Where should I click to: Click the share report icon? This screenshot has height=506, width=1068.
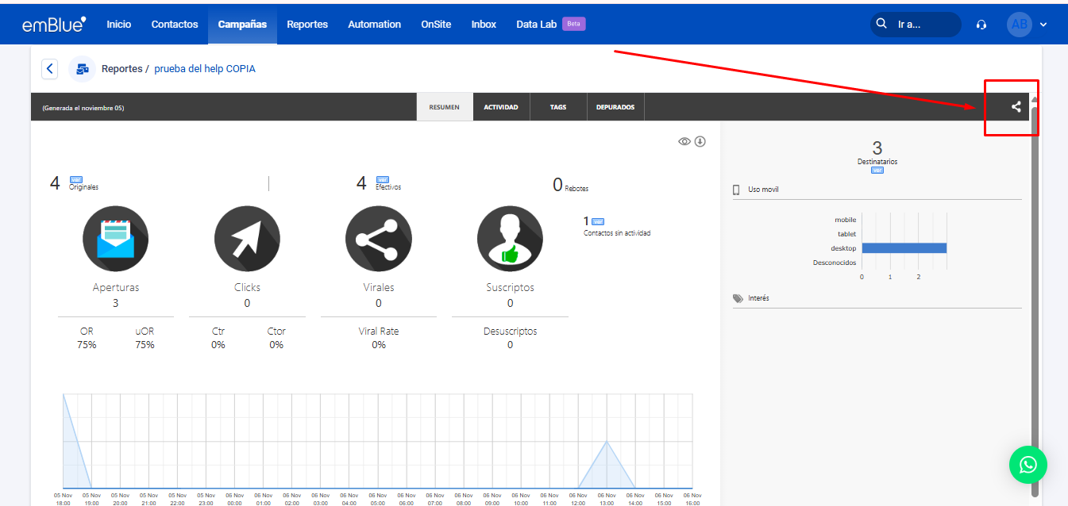click(1016, 107)
